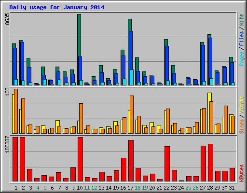Screen dimensions: 247x193
Task: Click day 17 on the x-axis
Action: [x=130, y=188]
